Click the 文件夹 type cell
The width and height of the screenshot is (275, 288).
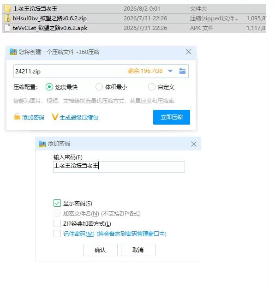198,9
